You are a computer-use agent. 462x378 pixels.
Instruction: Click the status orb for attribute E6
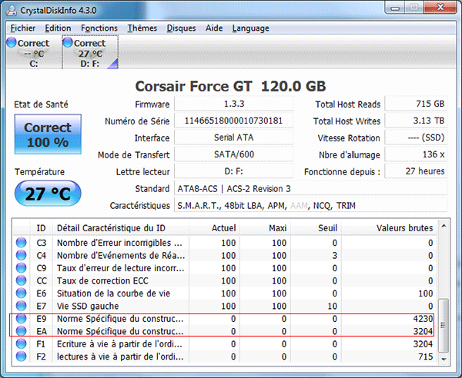point(21,293)
